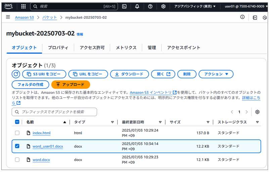
Task: Switch to the プロパティ tab
Action: coord(58,48)
